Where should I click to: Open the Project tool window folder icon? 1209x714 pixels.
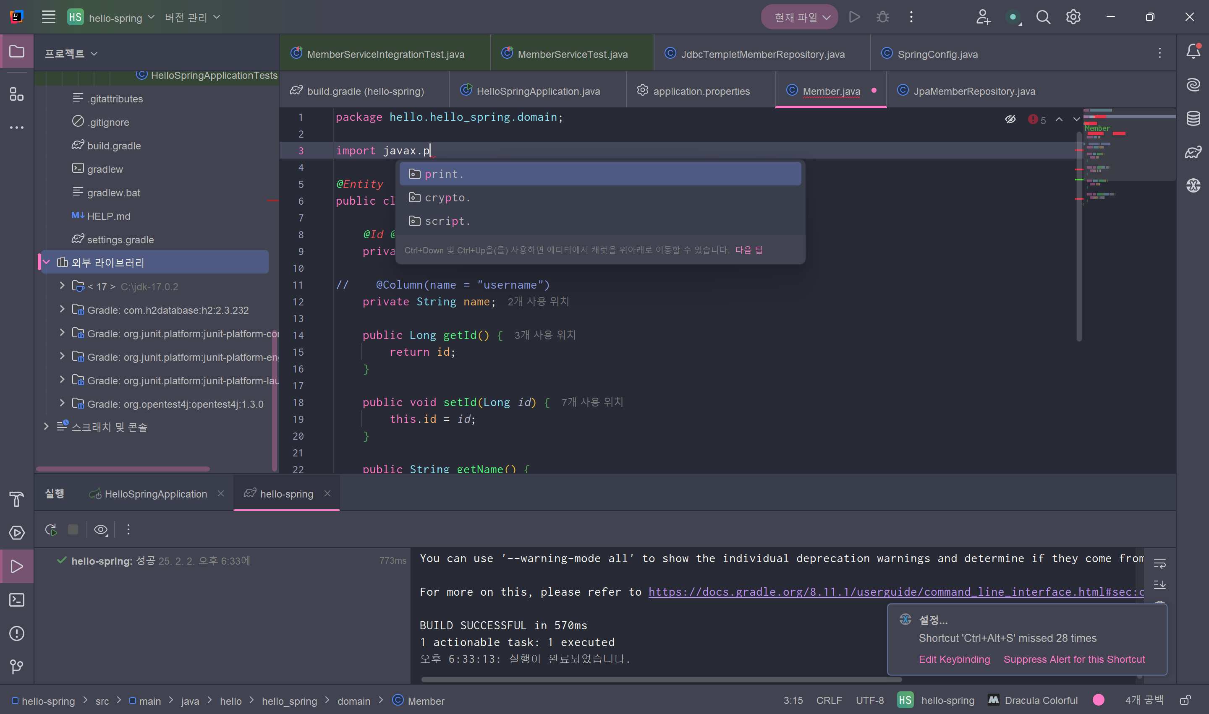click(17, 51)
